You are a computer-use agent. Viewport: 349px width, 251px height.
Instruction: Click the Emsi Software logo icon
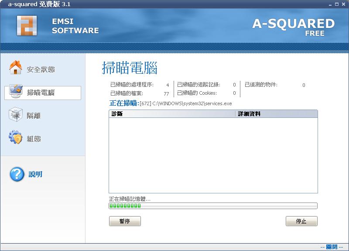click(x=27, y=25)
